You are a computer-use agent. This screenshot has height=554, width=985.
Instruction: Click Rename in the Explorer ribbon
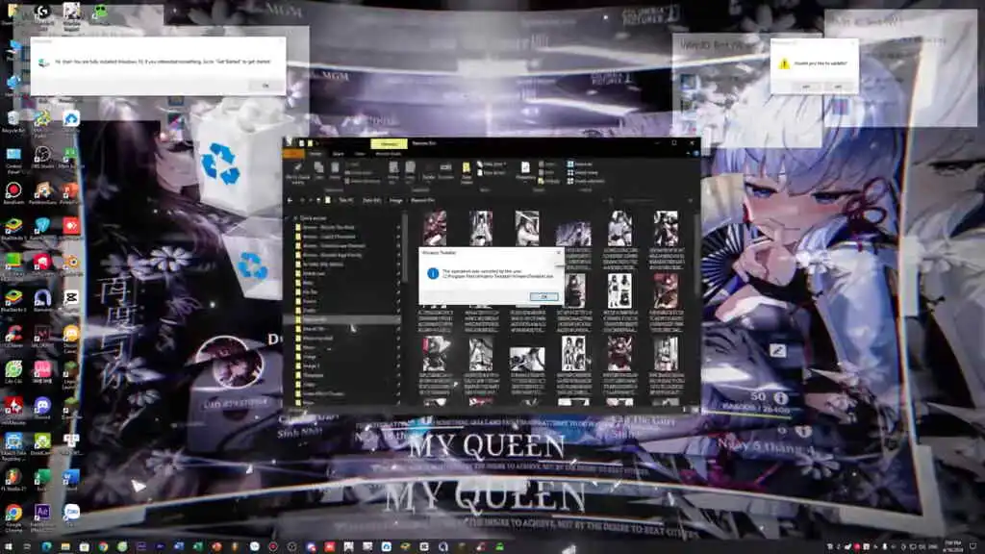(x=446, y=171)
